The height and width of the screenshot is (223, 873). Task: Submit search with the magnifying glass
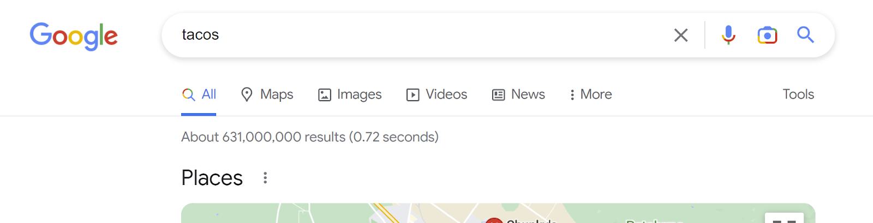pos(805,35)
